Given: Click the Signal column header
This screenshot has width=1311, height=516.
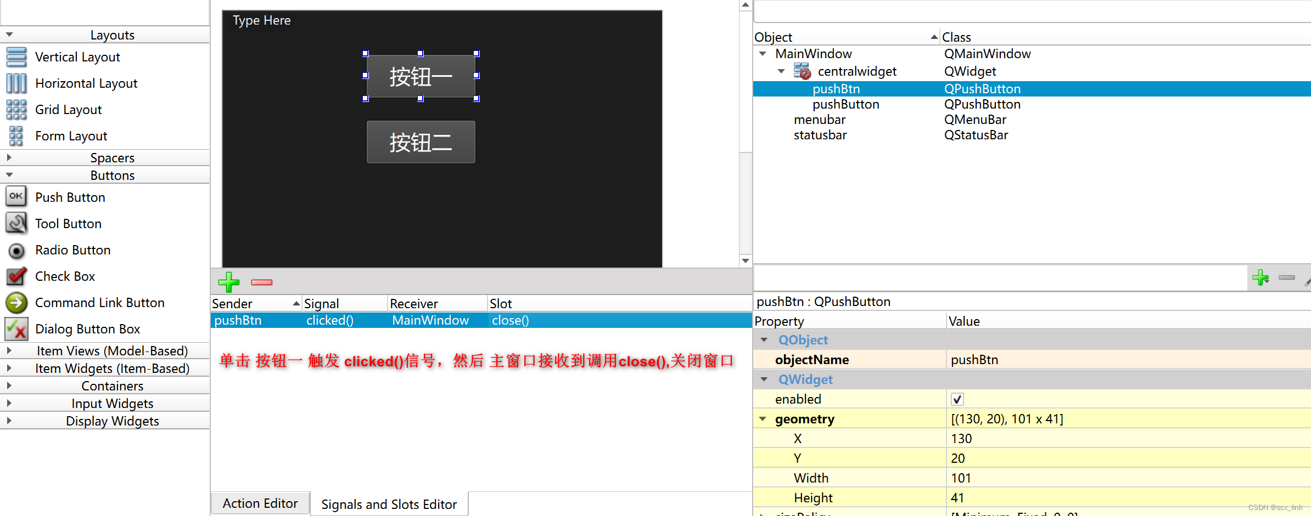Looking at the screenshot, I should (x=345, y=303).
